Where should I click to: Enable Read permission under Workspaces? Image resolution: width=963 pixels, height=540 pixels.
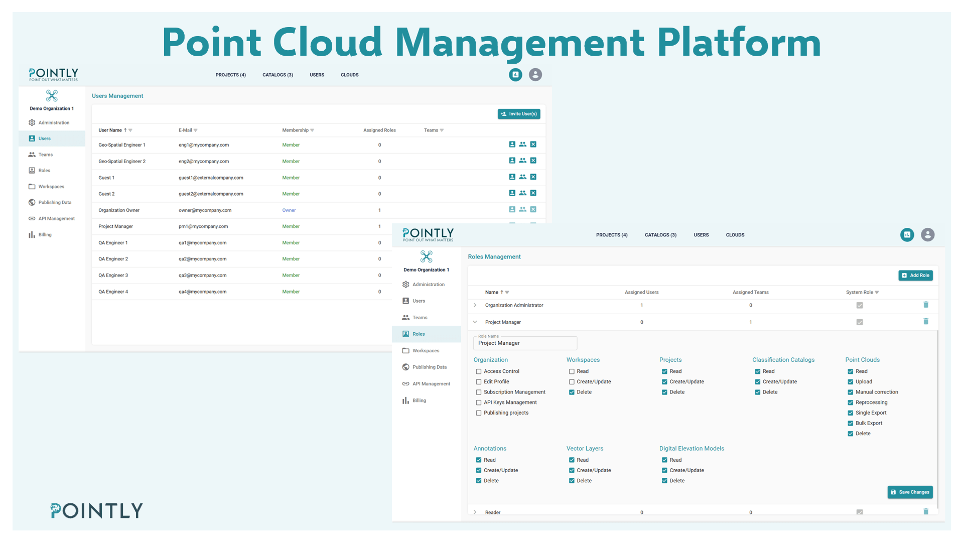point(572,371)
